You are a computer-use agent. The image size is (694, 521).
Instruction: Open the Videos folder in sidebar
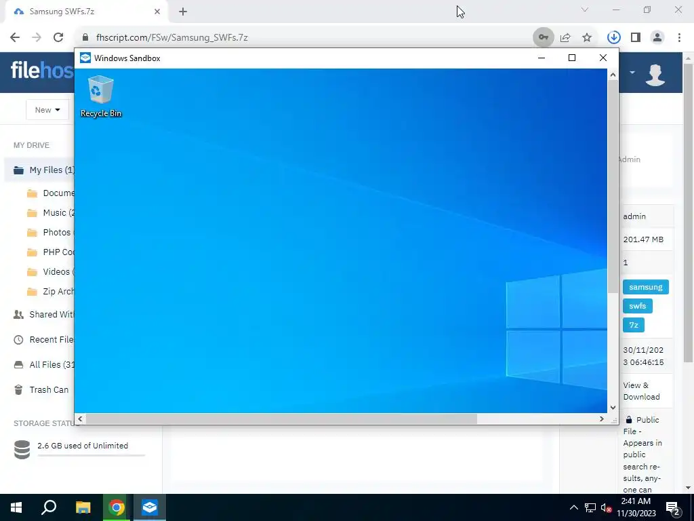coord(50,271)
